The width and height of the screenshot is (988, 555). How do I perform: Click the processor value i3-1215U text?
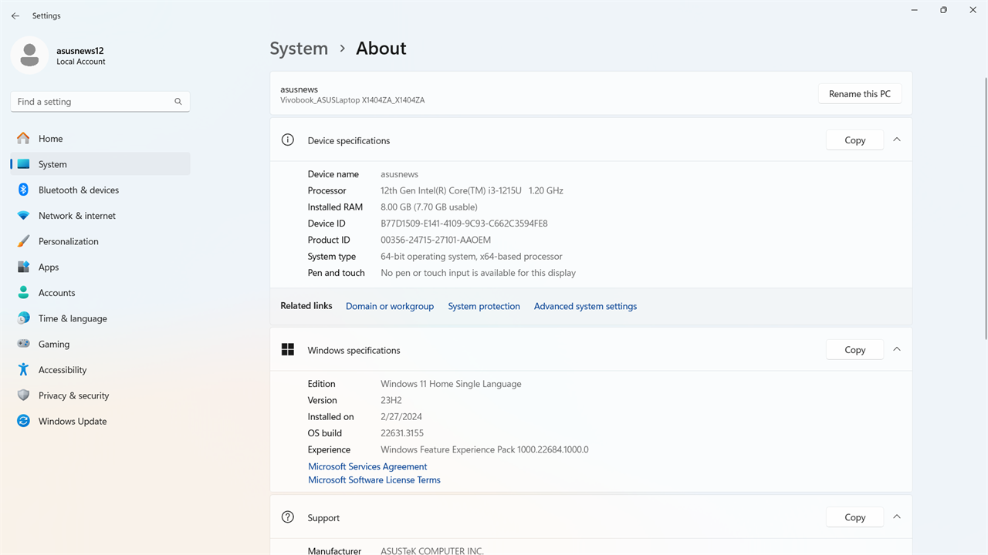472,190
